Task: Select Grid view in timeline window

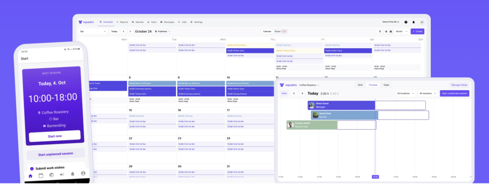Action: (360, 85)
